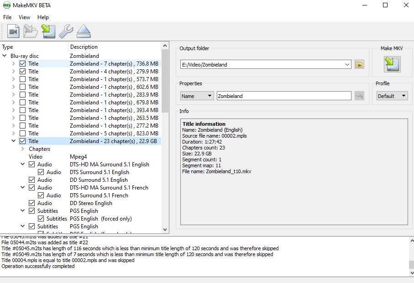Uncheck the 4 chapter(s) 279.9 MB title

[x=23, y=72]
